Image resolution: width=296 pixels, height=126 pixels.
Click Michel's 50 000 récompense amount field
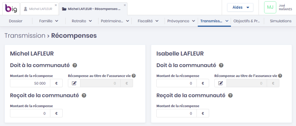(30, 83)
